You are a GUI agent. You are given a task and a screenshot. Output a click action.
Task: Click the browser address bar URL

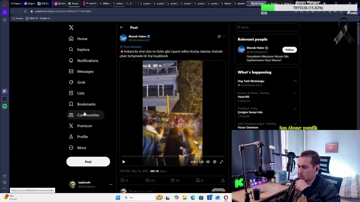pos(63,11)
